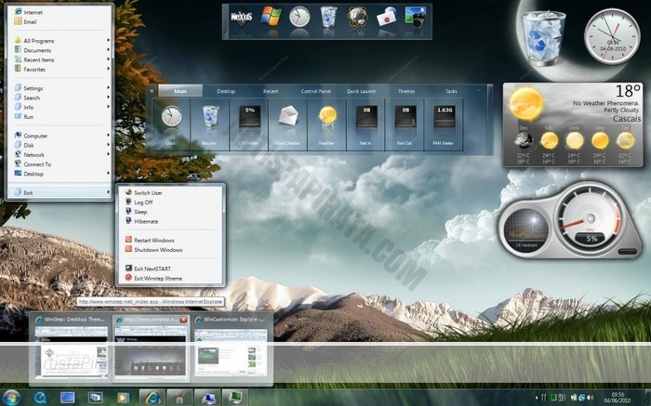The image size is (651, 406).
Task: Open the recycle bin icon in the top dock
Action: coord(328,17)
